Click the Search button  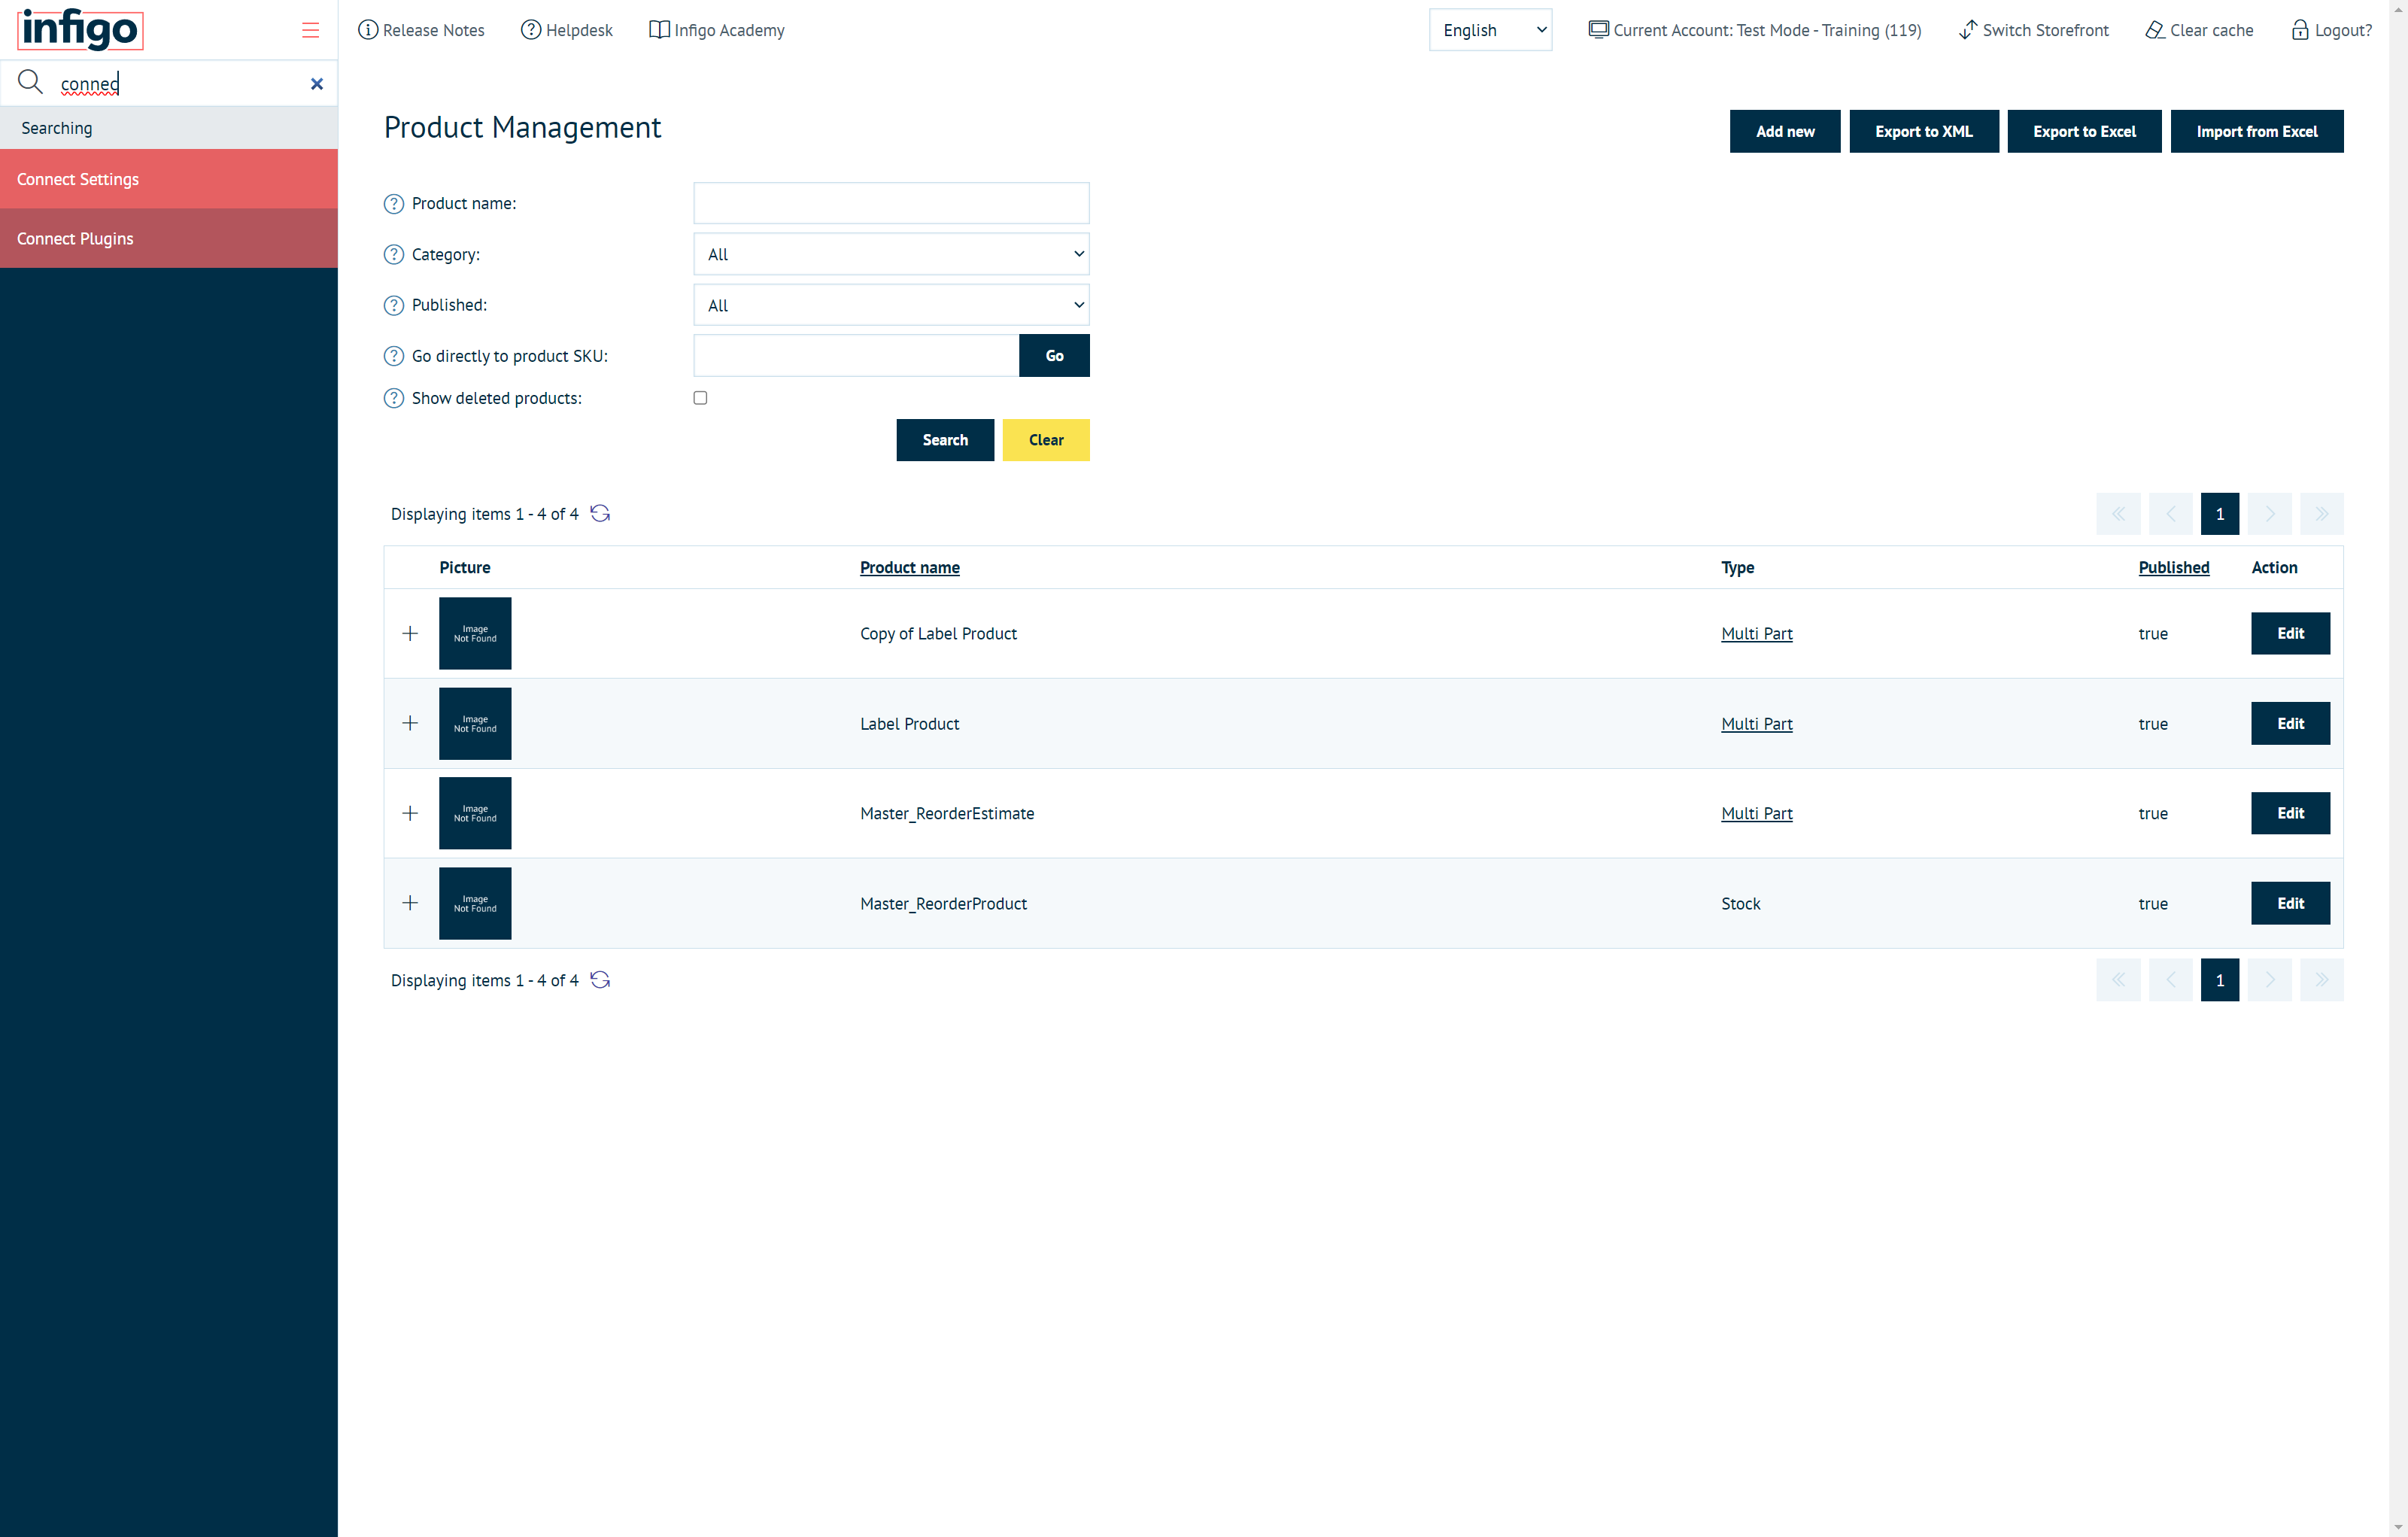coord(945,440)
